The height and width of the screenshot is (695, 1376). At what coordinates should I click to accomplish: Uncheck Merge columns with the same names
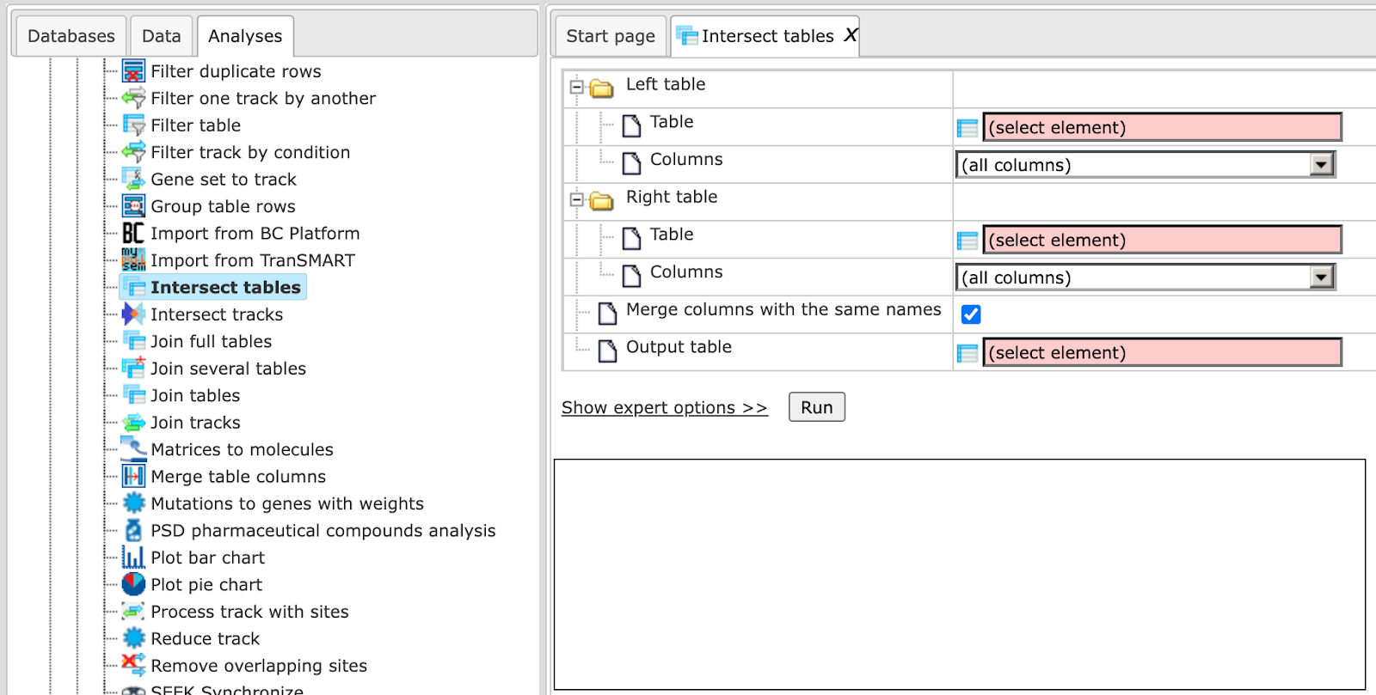[x=971, y=314]
